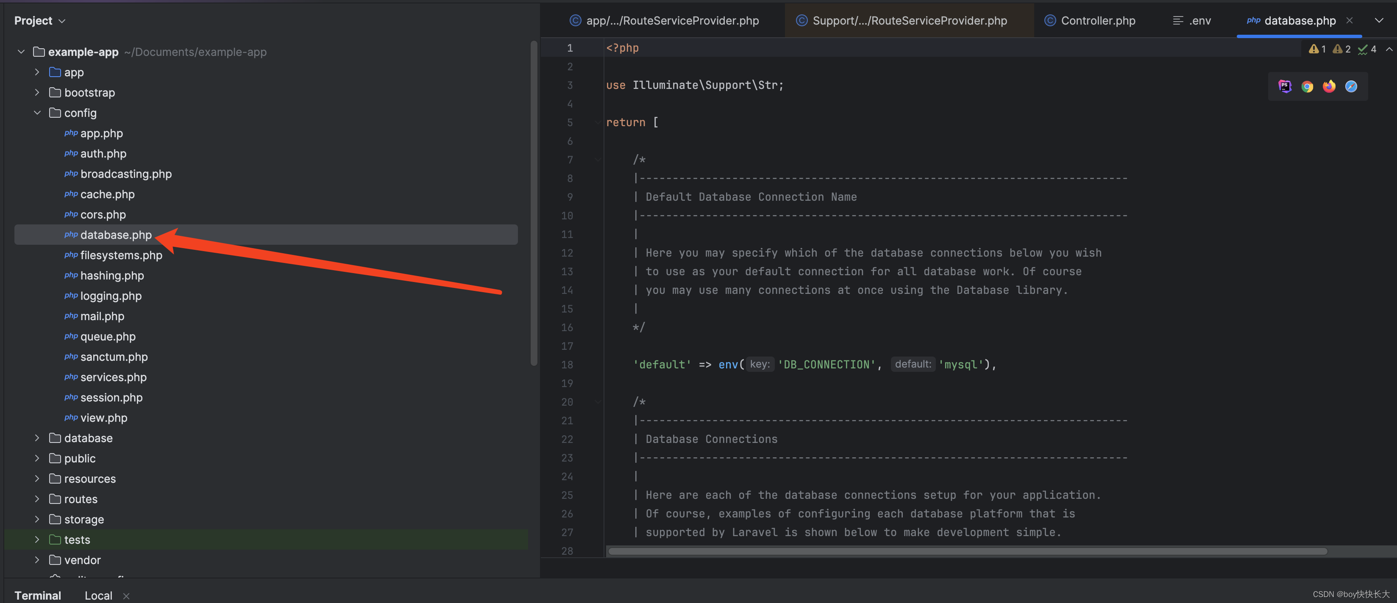Fold the comment block at line 7

click(597, 160)
